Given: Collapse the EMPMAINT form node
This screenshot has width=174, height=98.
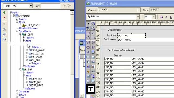Looking at the screenshot, I should (x=14, y=16).
